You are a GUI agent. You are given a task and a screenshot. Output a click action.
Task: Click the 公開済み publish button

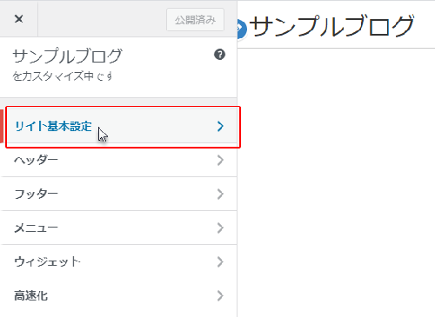[x=195, y=20]
